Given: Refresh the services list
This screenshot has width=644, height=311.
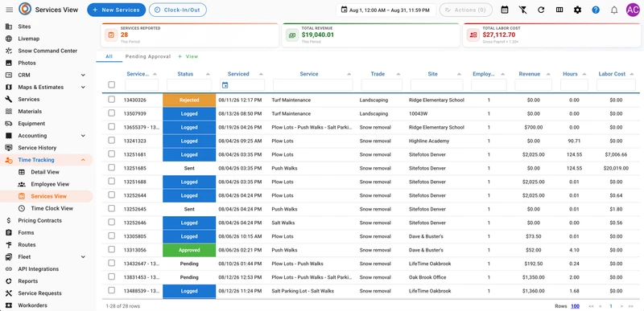Looking at the screenshot, I should click(541, 10).
